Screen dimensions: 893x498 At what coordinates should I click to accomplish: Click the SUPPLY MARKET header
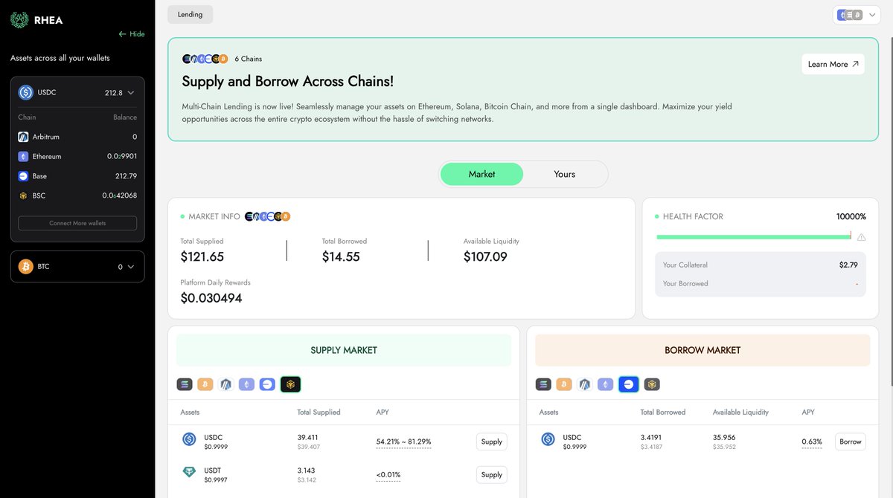(344, 350)
